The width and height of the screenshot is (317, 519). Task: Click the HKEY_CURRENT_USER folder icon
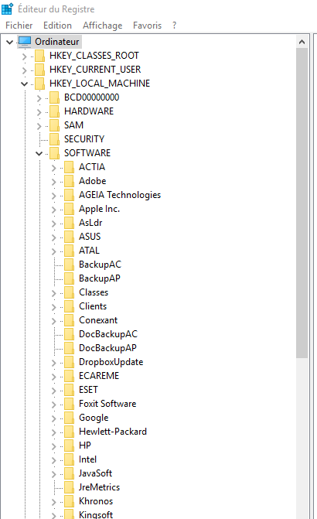click(x=39, y=70)
